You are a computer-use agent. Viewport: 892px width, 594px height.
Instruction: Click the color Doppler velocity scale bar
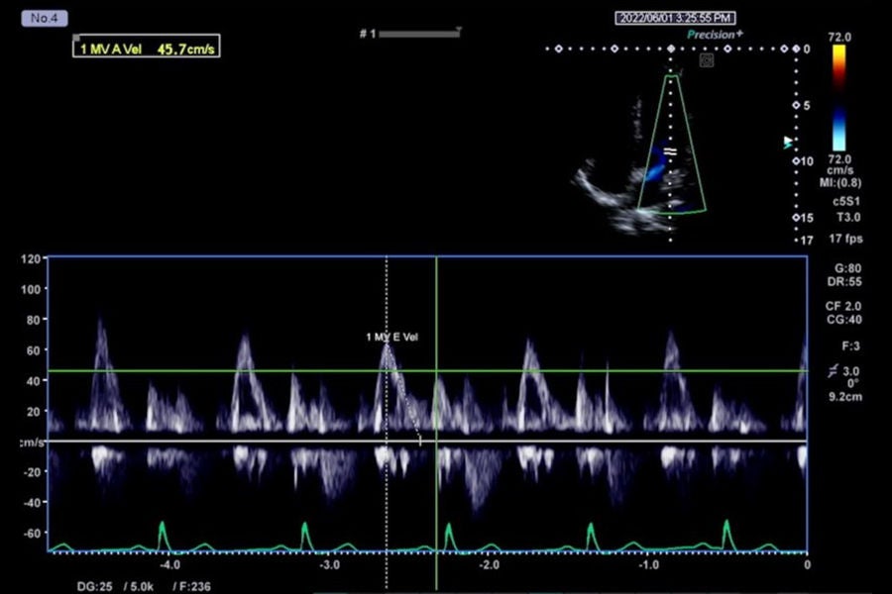click(x=839, y=97)
